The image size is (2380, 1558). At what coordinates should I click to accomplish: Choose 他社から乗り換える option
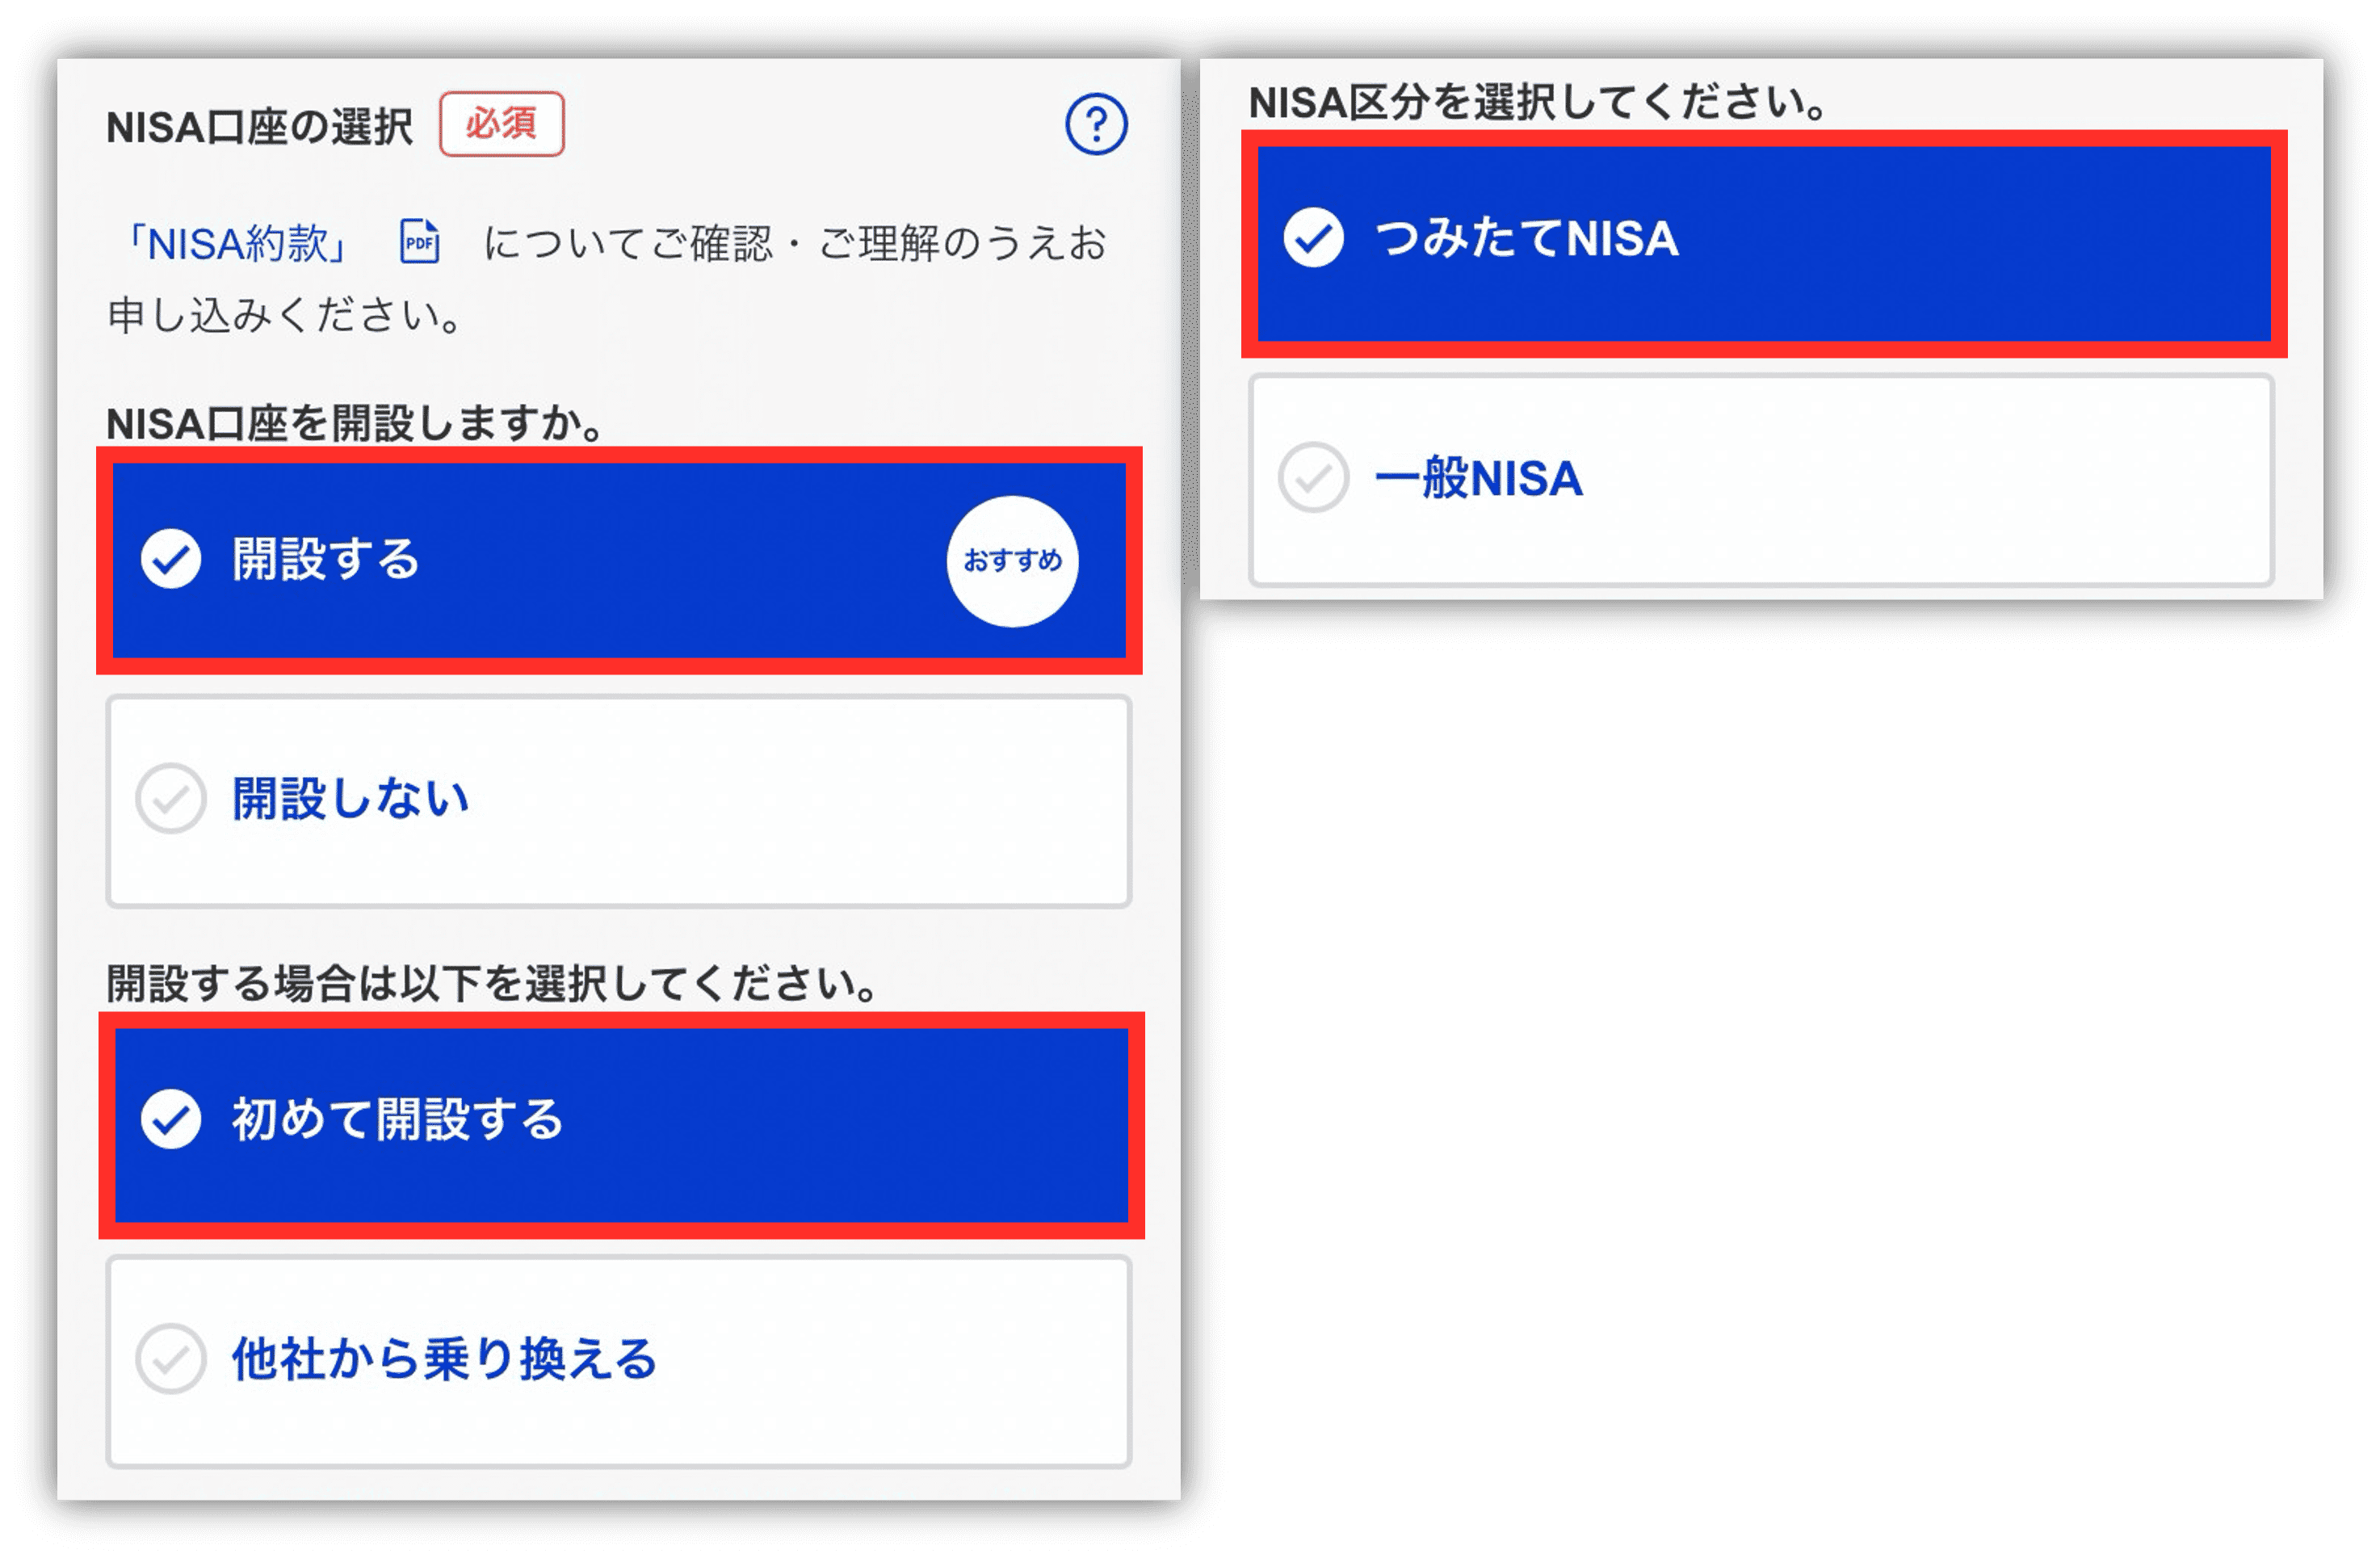(x=619, y=1362)
